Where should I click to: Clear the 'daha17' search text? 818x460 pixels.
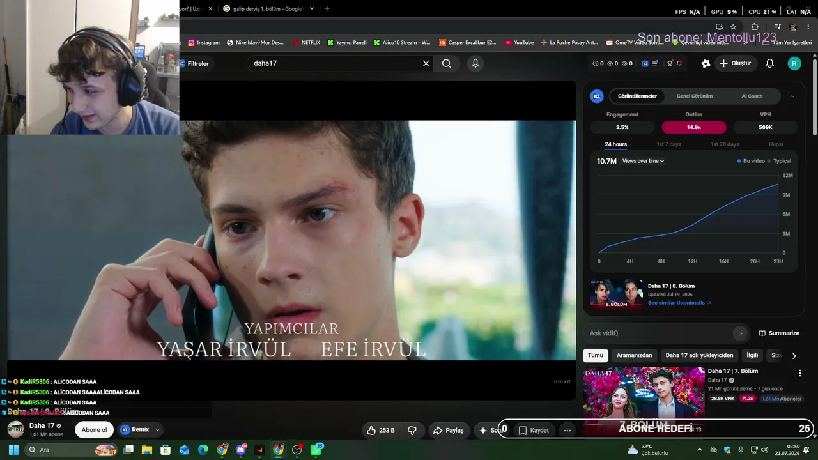[x=426, y=63]
